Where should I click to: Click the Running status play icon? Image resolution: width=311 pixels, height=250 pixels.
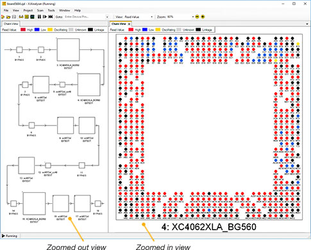(x=3, y=236)
